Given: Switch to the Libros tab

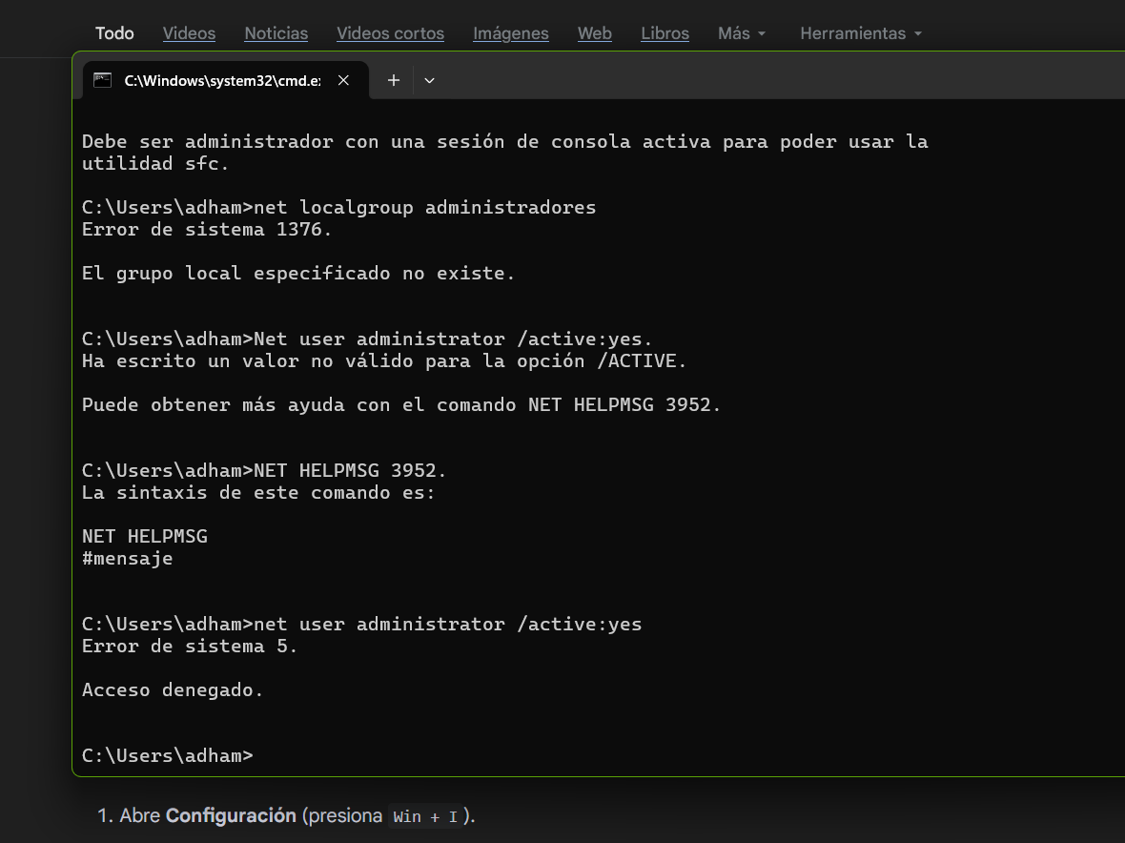Looking at the screenshot, I should click(665, 33).
